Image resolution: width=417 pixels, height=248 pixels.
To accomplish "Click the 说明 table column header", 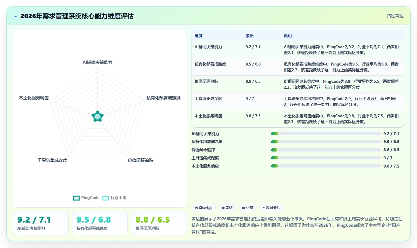I will 288,36.
